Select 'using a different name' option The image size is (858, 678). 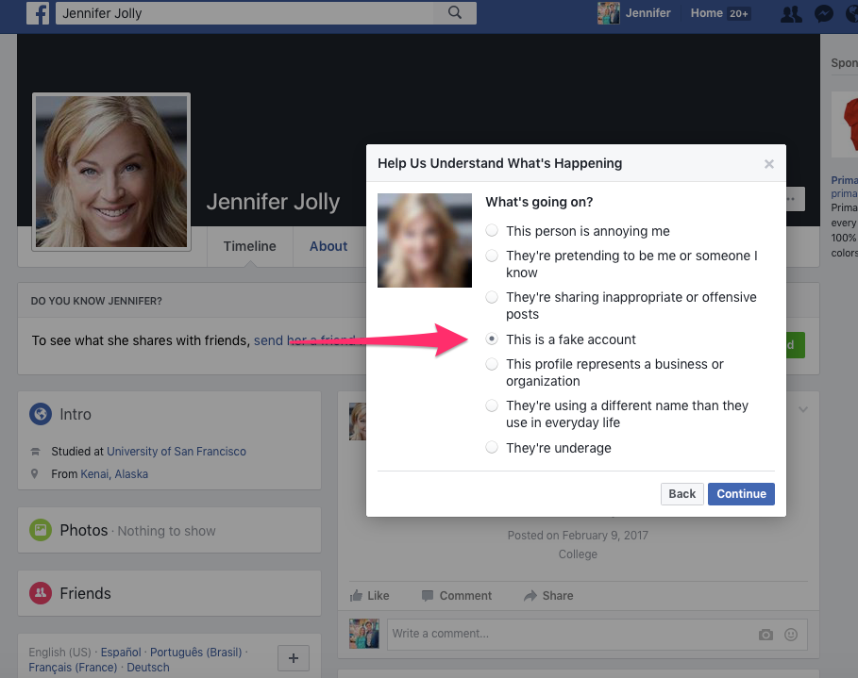pos(492,405)
